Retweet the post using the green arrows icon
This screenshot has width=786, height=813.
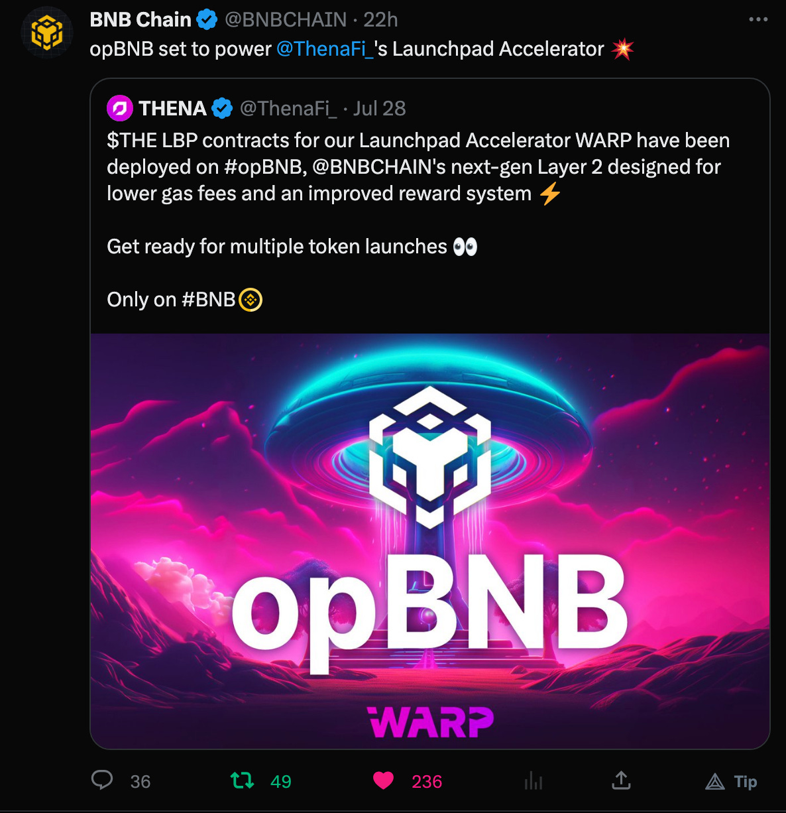242,781
